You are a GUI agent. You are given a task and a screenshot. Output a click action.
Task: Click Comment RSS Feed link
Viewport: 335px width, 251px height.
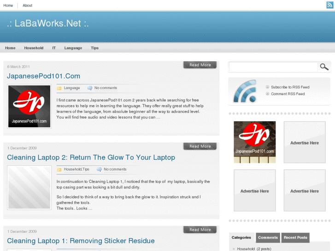coord(288,94)
